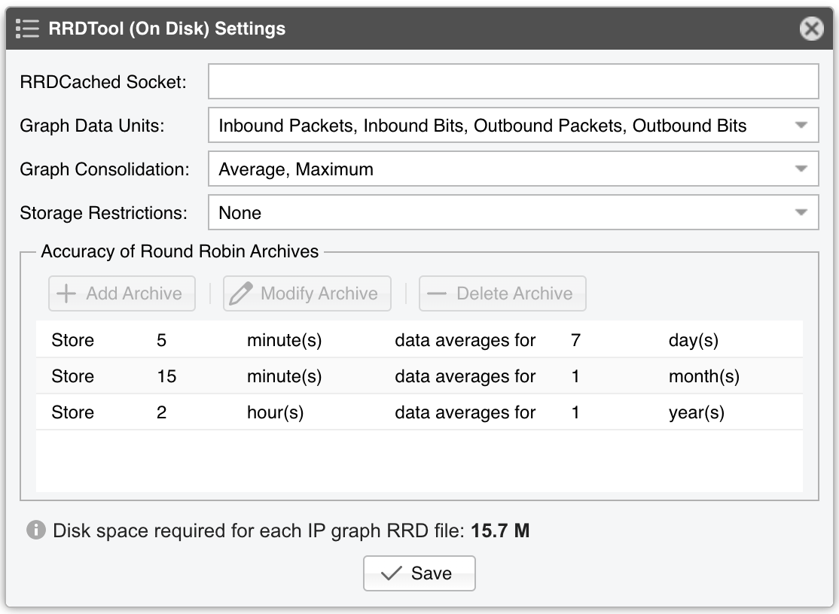This screenshot has width=839, height=614.
Task: Focus the RRDCached Socket input field
Action: [513, 81]
